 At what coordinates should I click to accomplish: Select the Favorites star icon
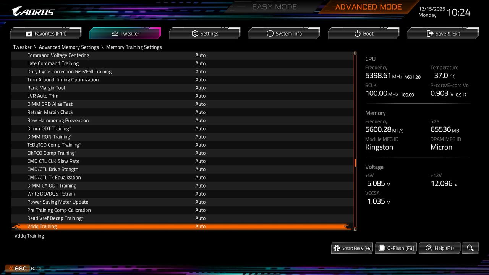29,33
